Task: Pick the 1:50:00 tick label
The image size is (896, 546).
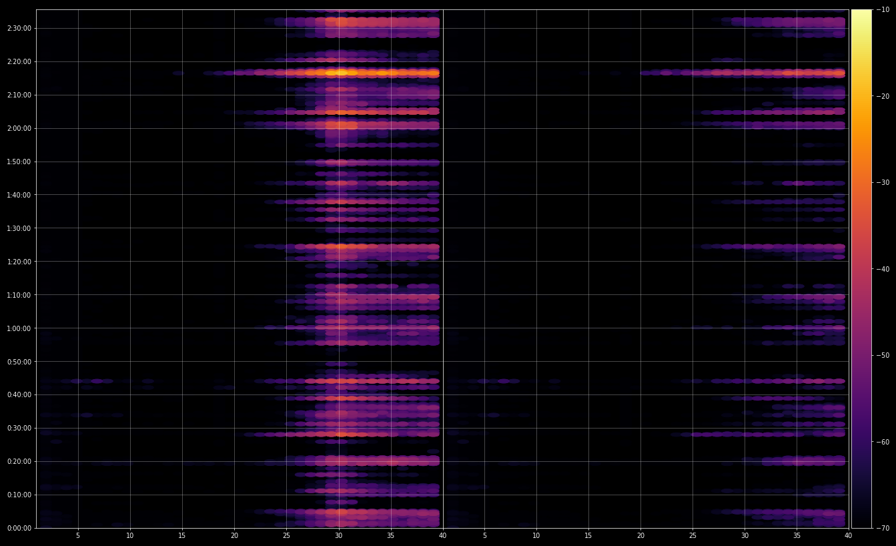Action: [x=19, y=162]
